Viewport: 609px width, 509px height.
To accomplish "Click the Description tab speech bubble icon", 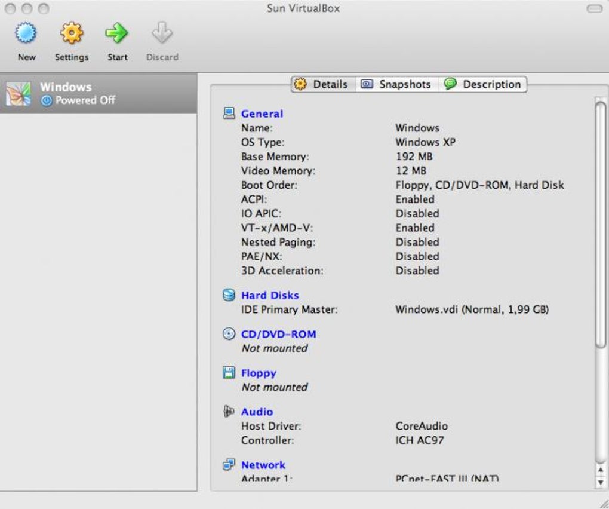I will coord(450,84).
